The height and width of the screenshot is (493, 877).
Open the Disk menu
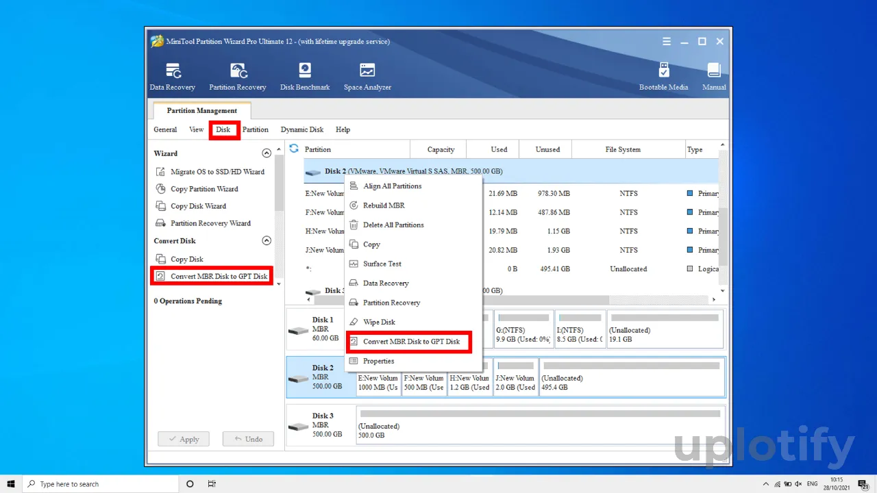223,129
